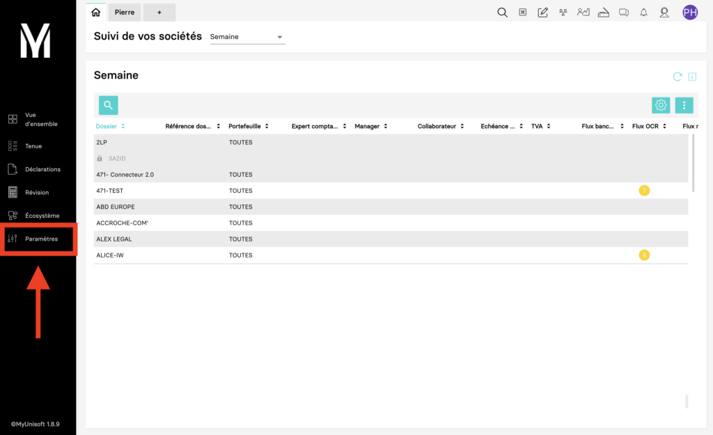Open the PH user avatar menu
Viewport: 713px width, 435px height.
tap(690, 13)
